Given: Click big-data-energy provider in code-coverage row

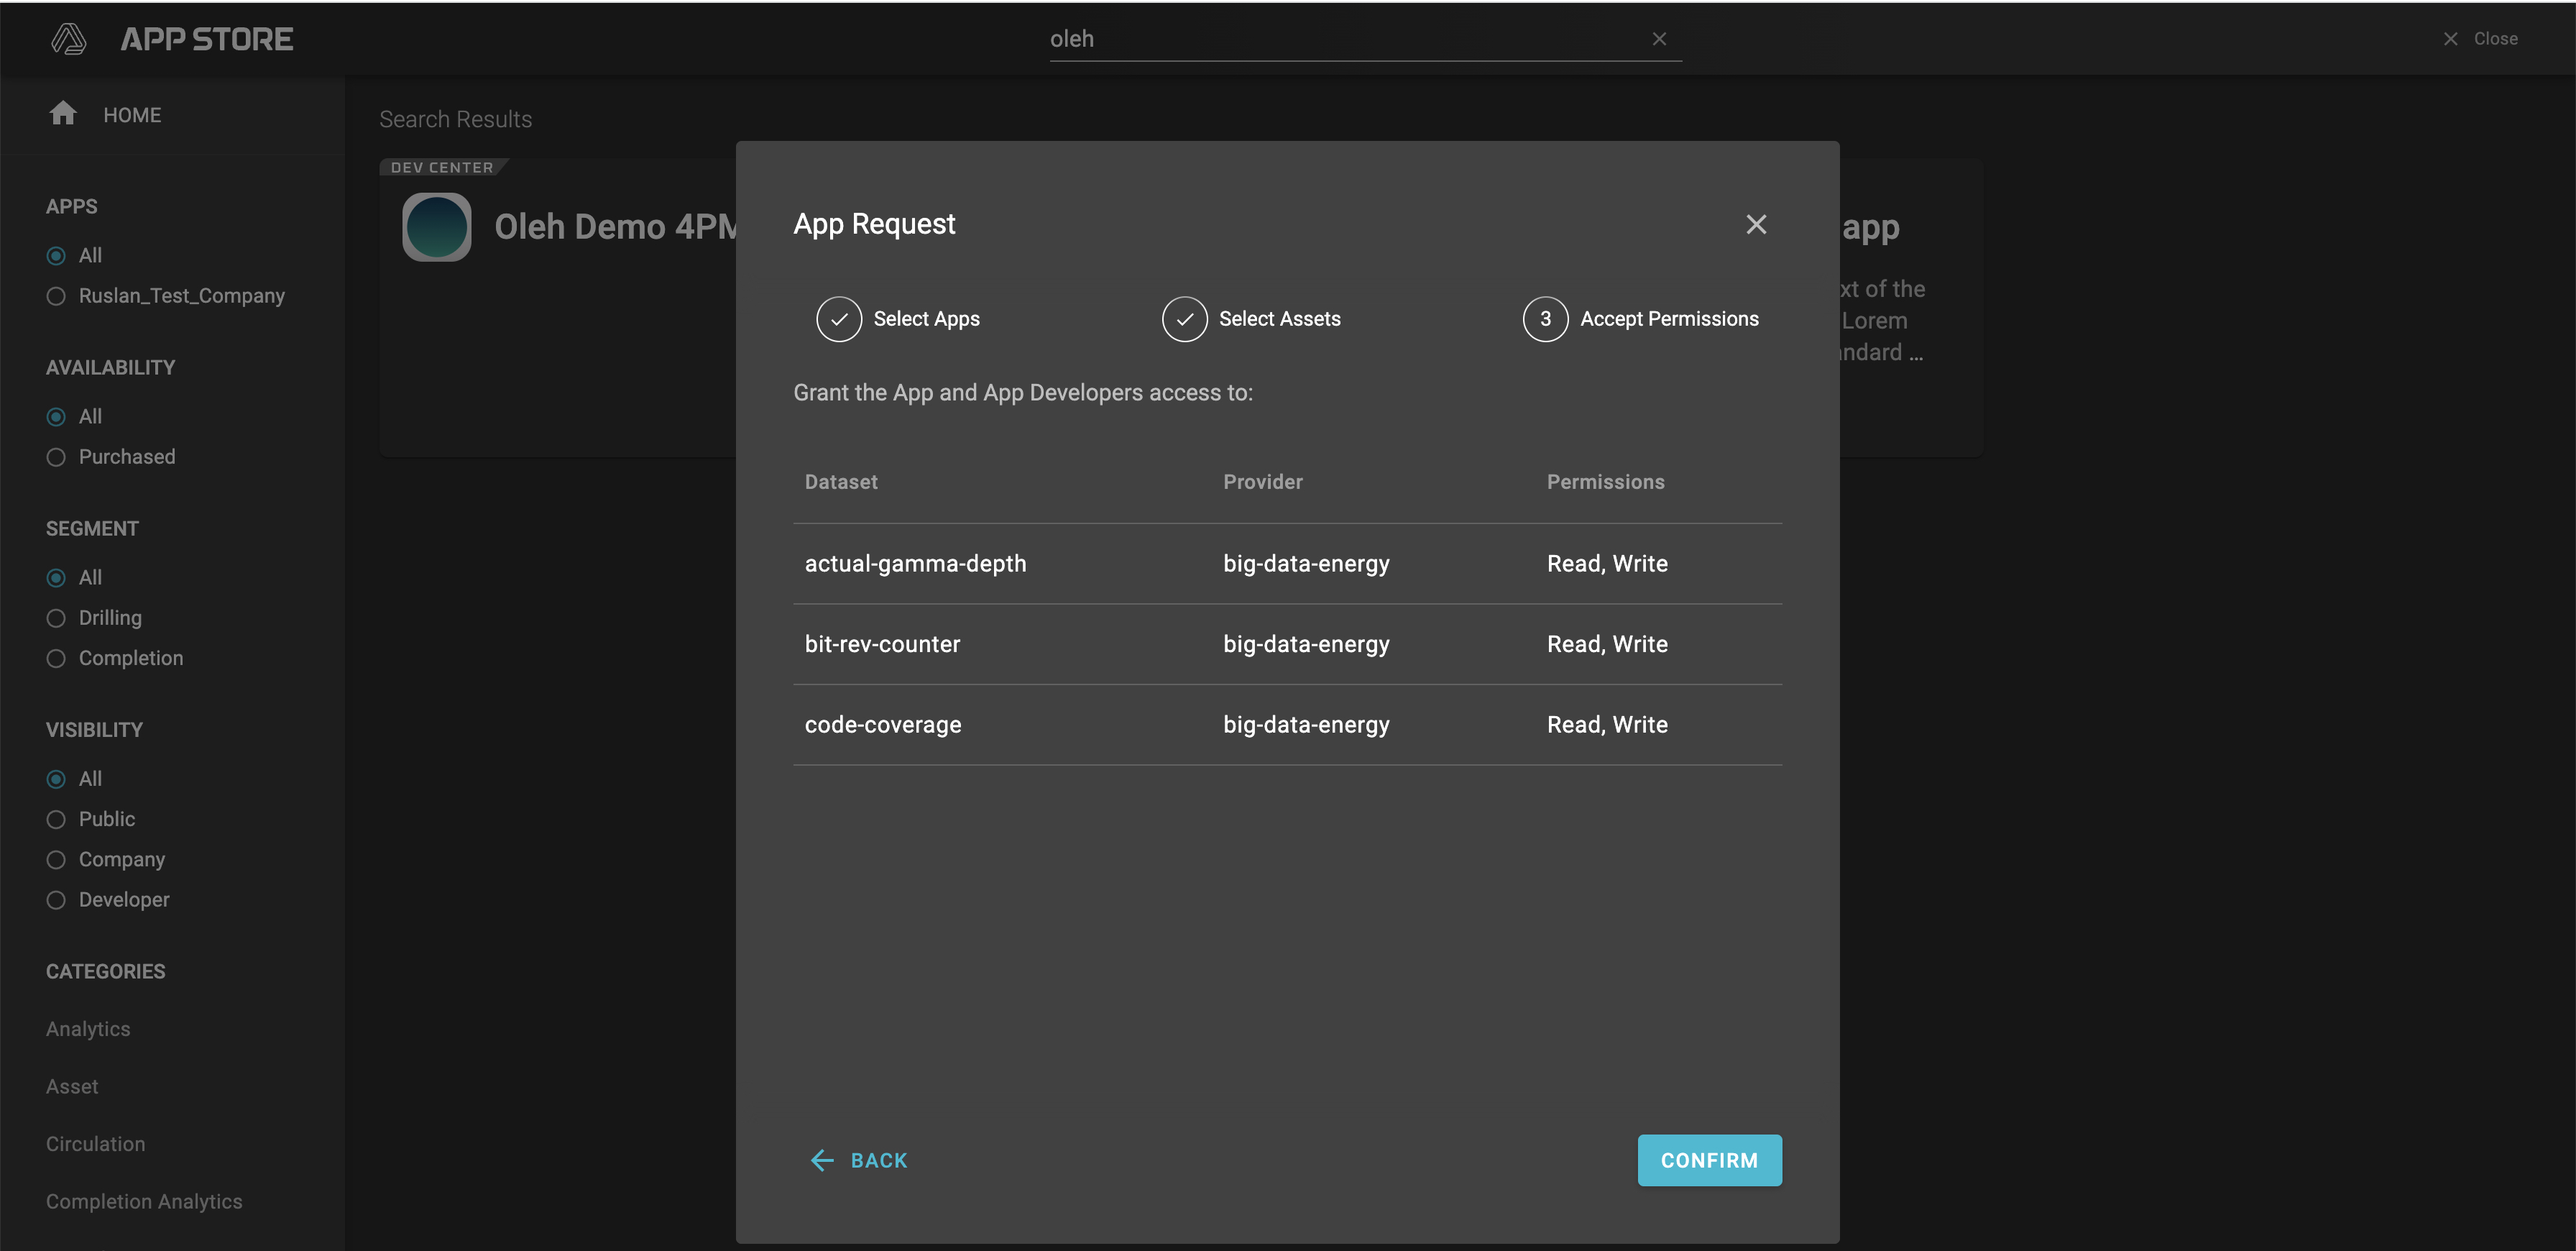Looking at the screenshot, I should tap(1306, 725).
